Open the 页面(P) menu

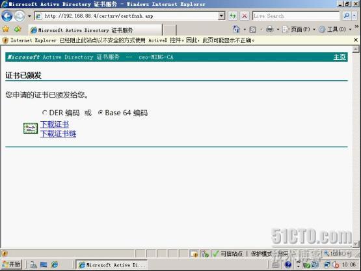click(x=299, y=29)
